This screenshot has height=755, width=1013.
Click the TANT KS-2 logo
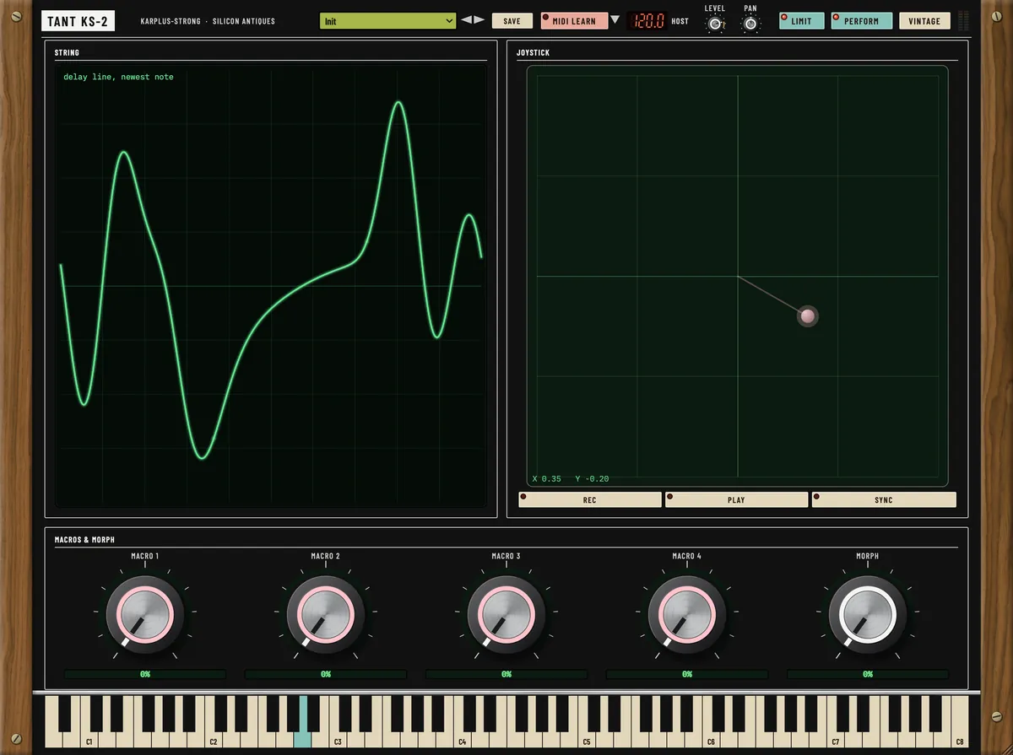[x=78, y=21]
